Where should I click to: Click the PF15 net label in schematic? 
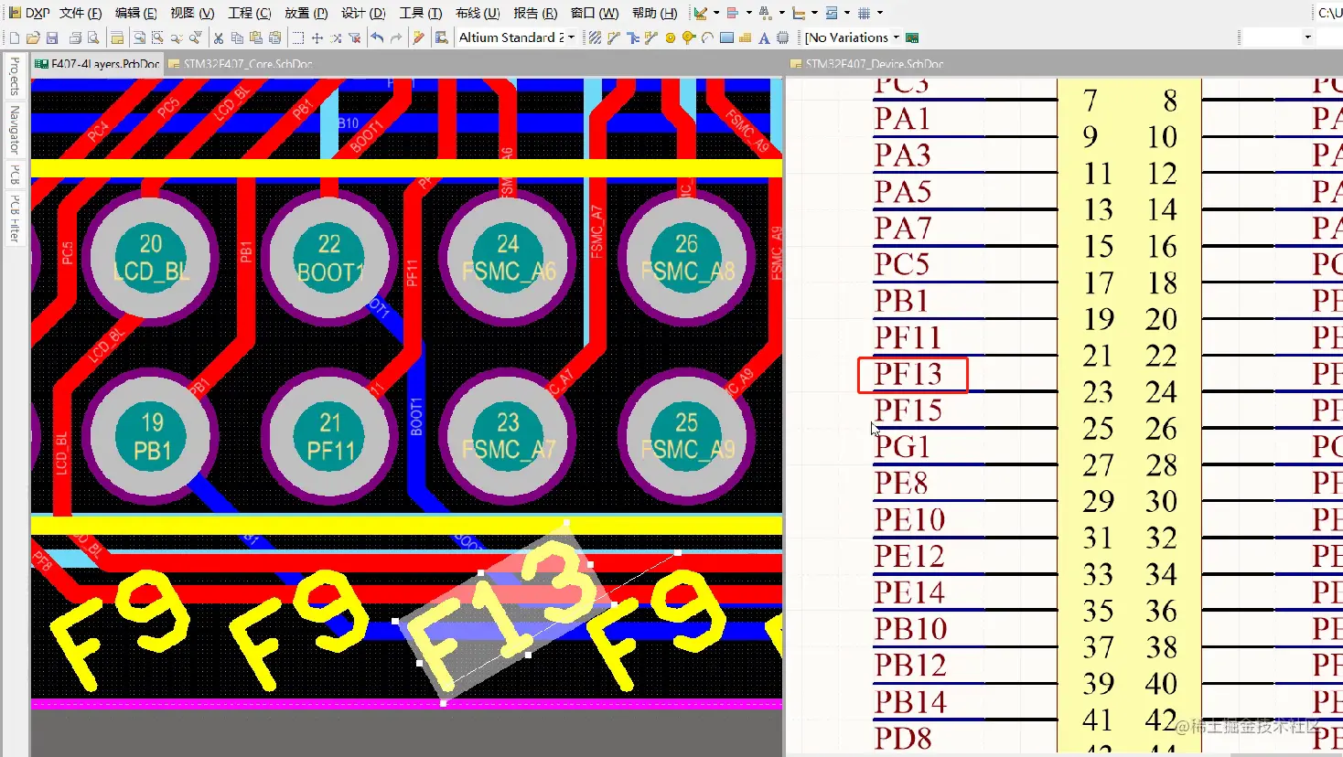(908, 410)
